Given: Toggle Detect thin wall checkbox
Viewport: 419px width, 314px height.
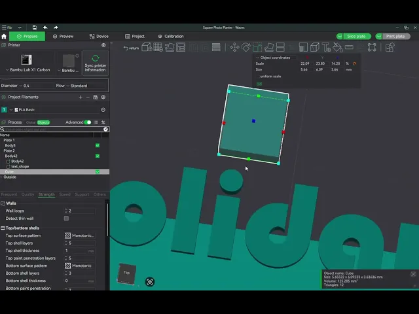Looking at the screenshot, I should (x=66, y=218).
